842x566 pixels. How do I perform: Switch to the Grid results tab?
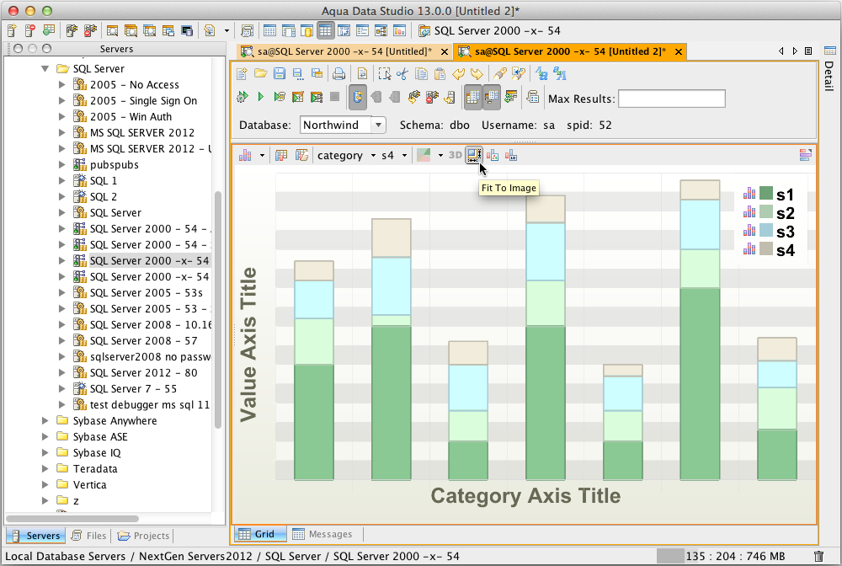[x=261, y=534]
